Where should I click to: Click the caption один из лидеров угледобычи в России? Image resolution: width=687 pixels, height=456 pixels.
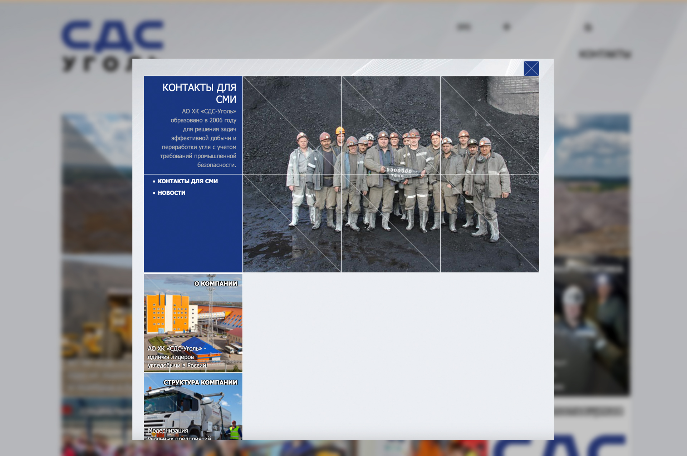[x=177, y=361]
